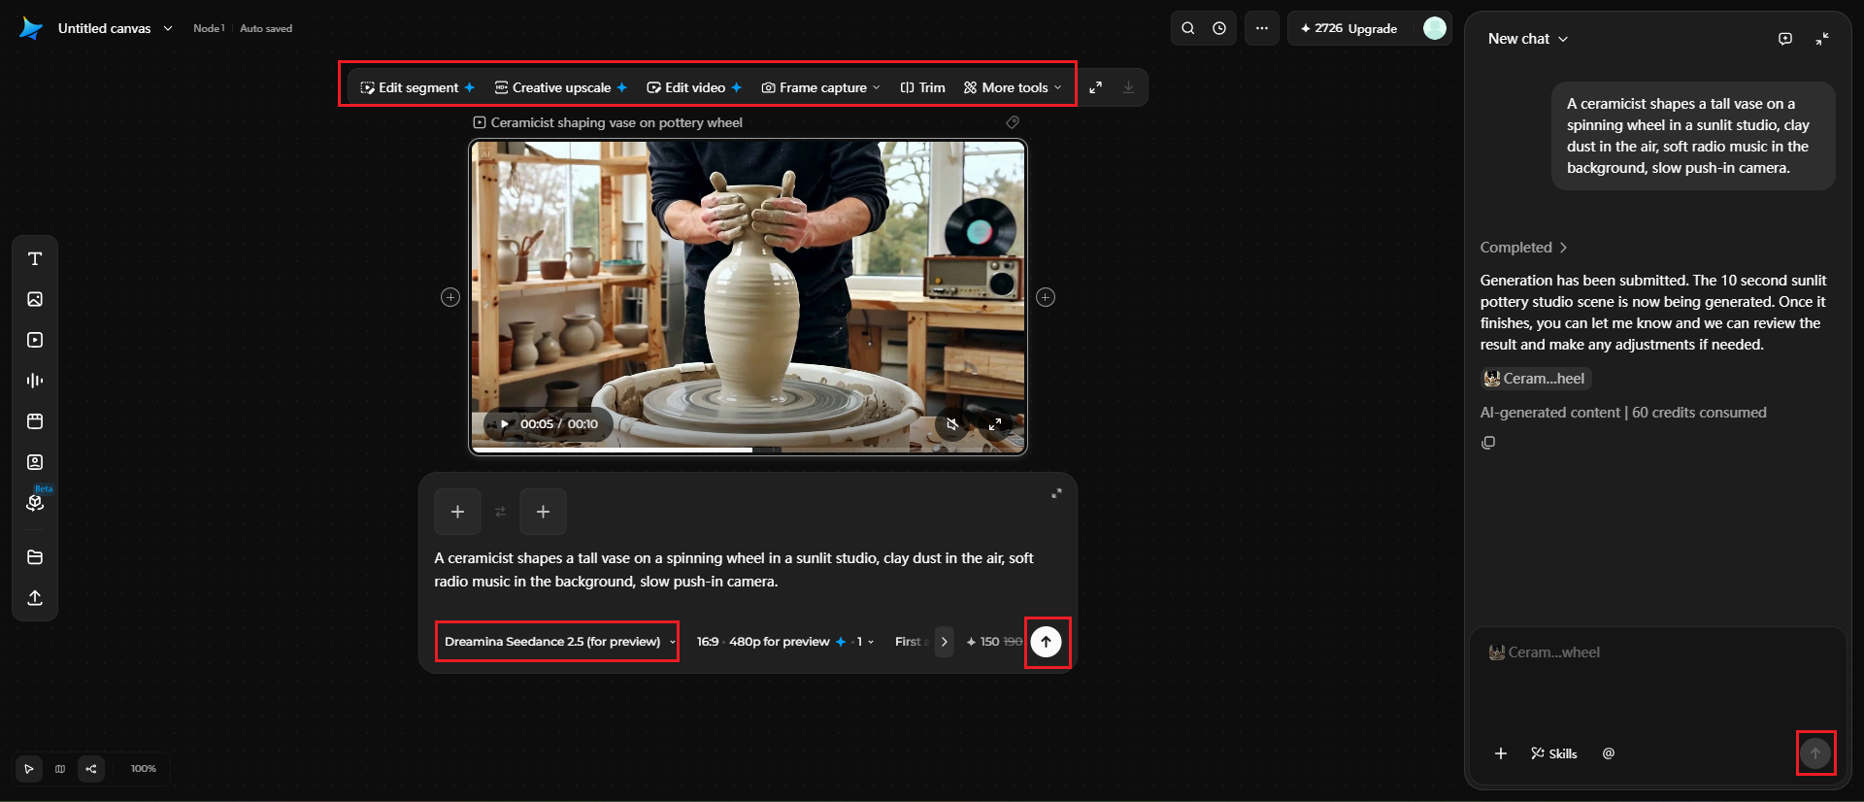
Task: Start a new chat with plus bubble icon
Action: pos(1784,39)
